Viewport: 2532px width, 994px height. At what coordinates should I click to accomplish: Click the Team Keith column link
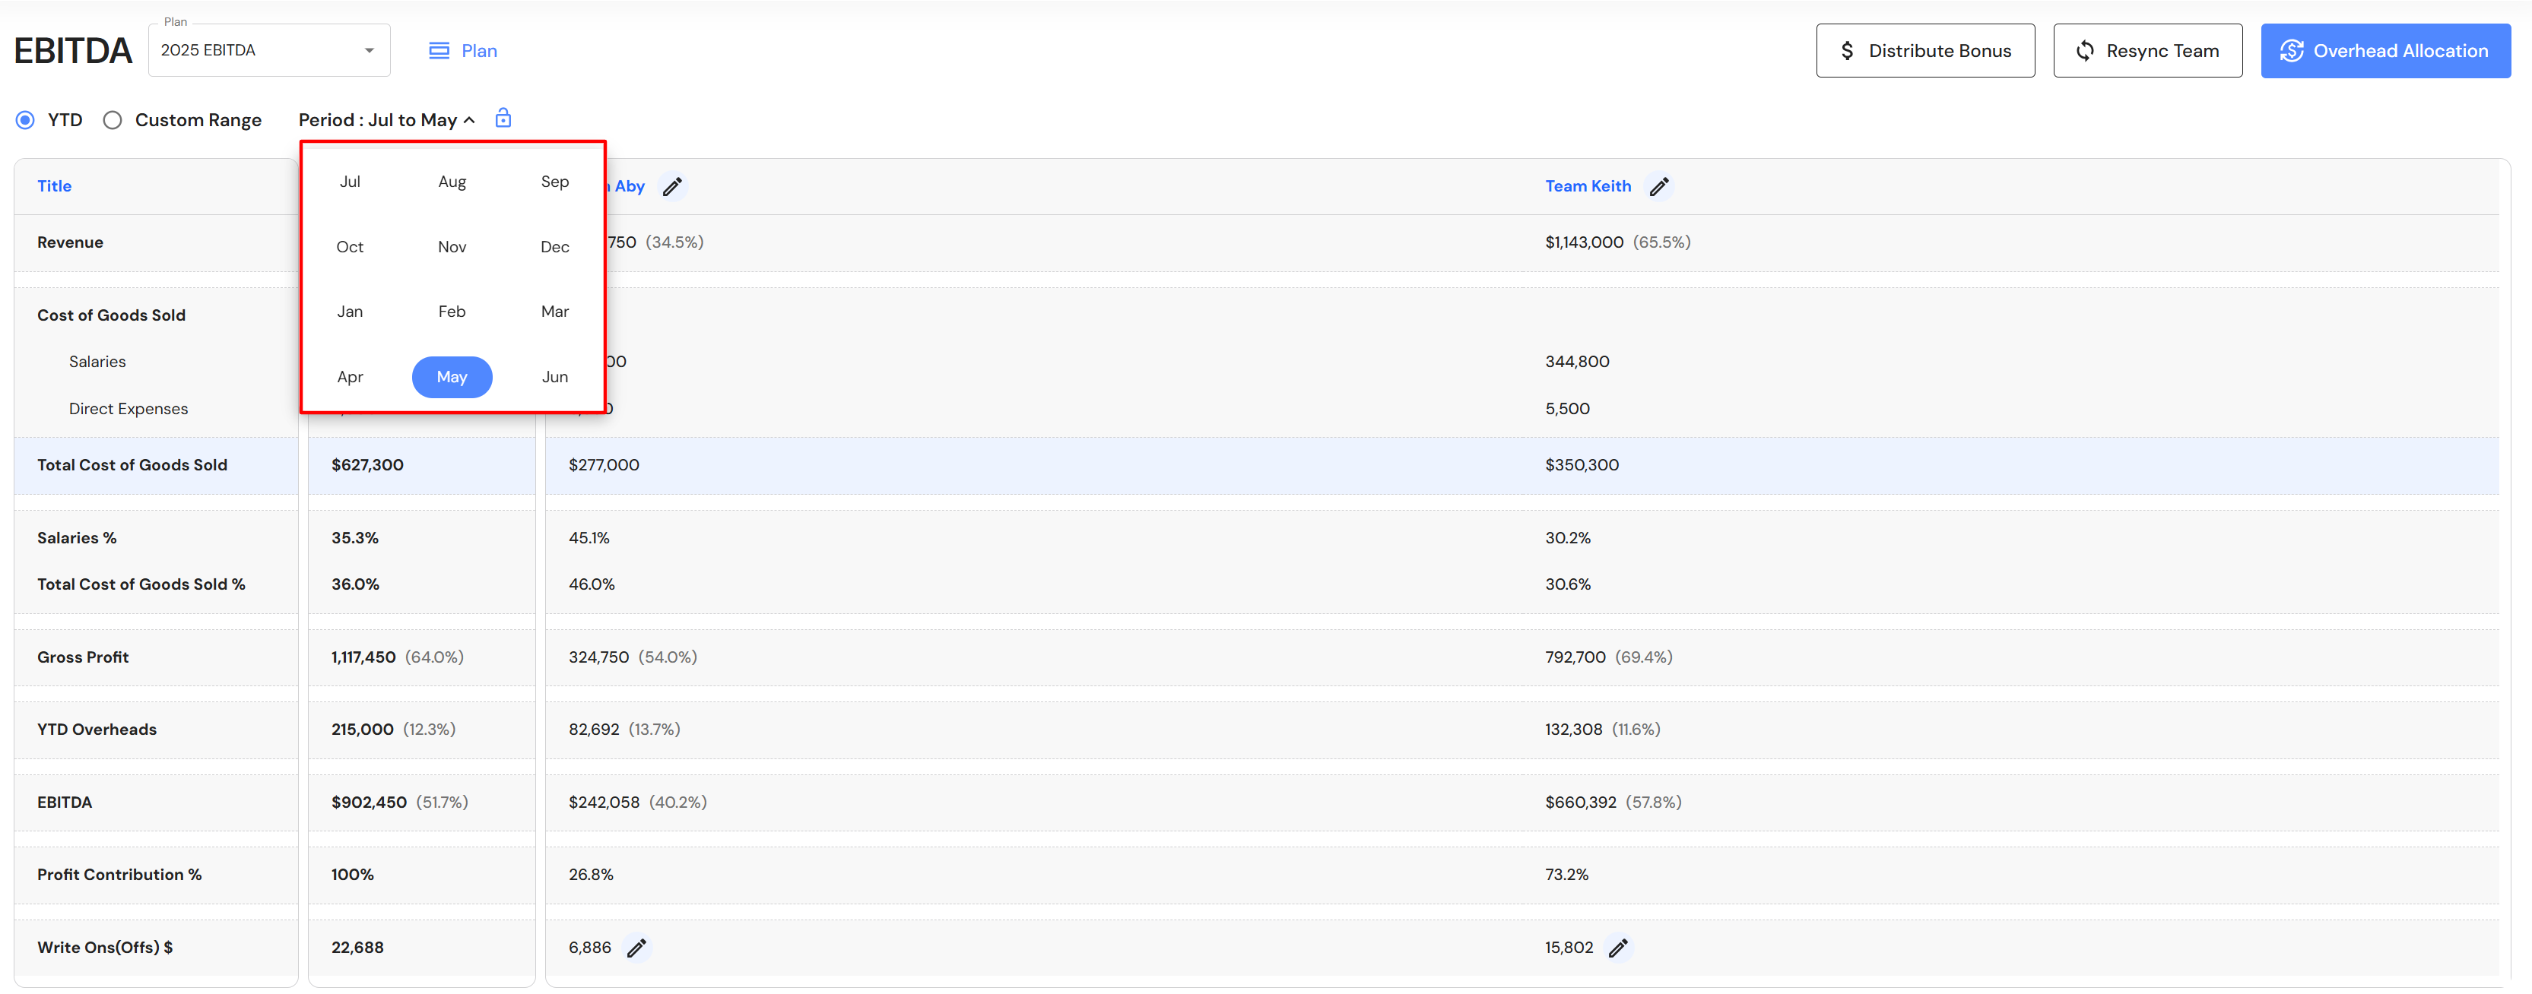[x=1588, y=185]
